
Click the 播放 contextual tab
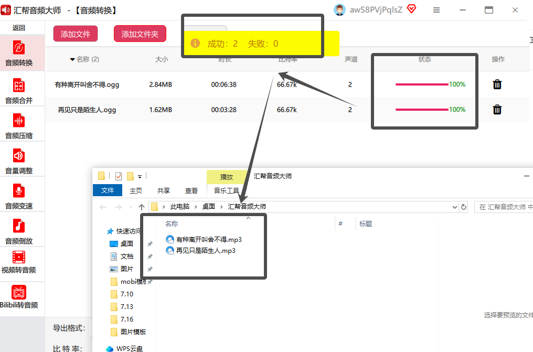pos(227,177)
